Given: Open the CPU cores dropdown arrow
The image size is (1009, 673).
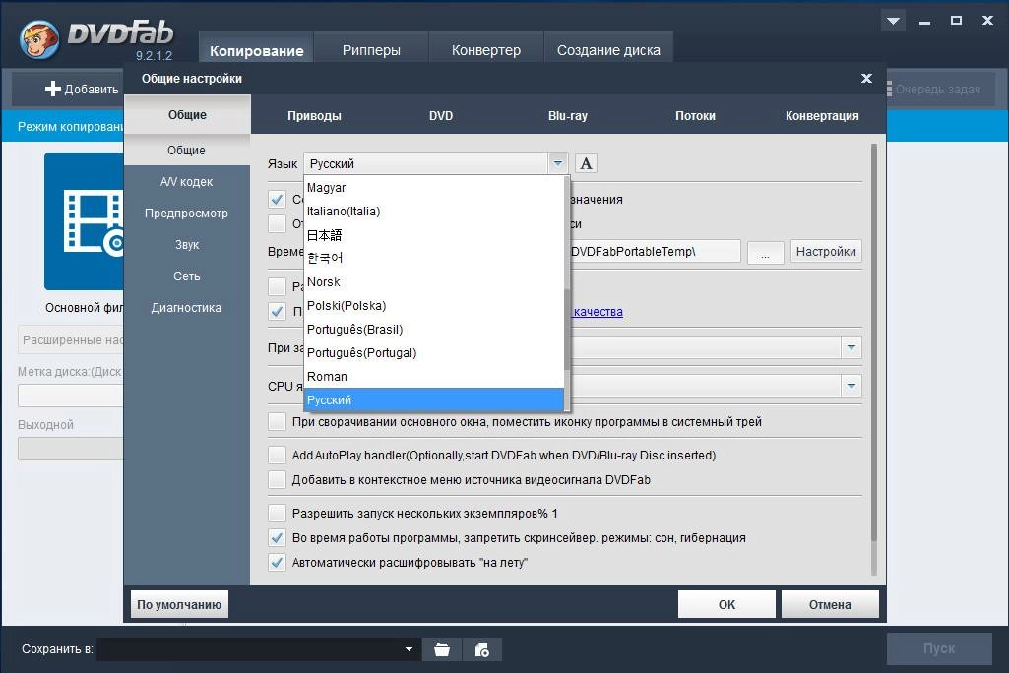Looking at the screenshot, I should tap(851, 386).
